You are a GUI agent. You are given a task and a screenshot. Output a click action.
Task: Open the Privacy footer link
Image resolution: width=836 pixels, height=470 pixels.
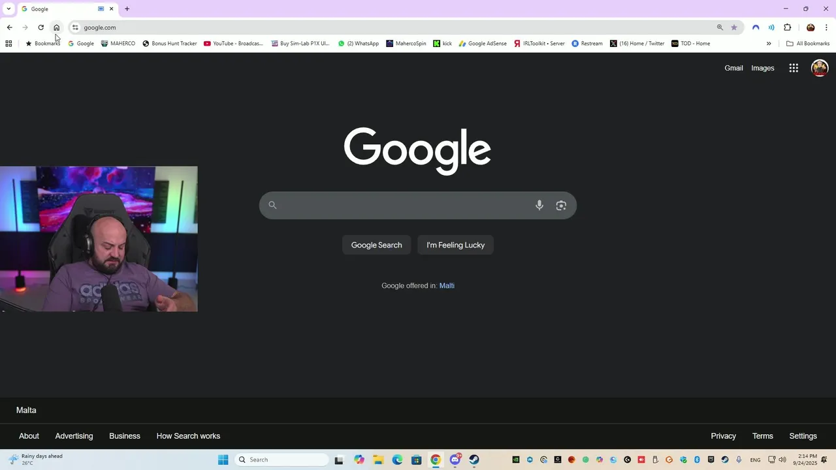pos(723,436)
